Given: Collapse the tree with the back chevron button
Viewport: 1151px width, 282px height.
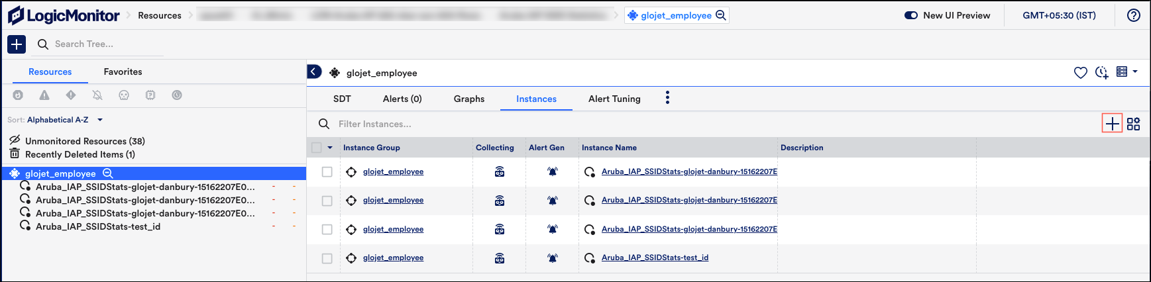Looking at the screenshot, I should coord(314,71).
